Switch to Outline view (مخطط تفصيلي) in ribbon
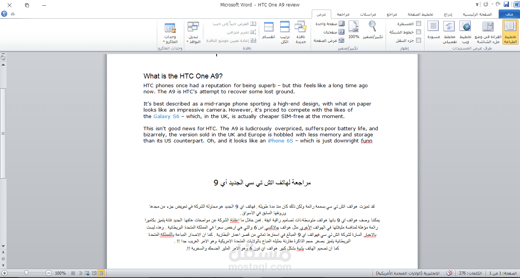 click(449, 32)
